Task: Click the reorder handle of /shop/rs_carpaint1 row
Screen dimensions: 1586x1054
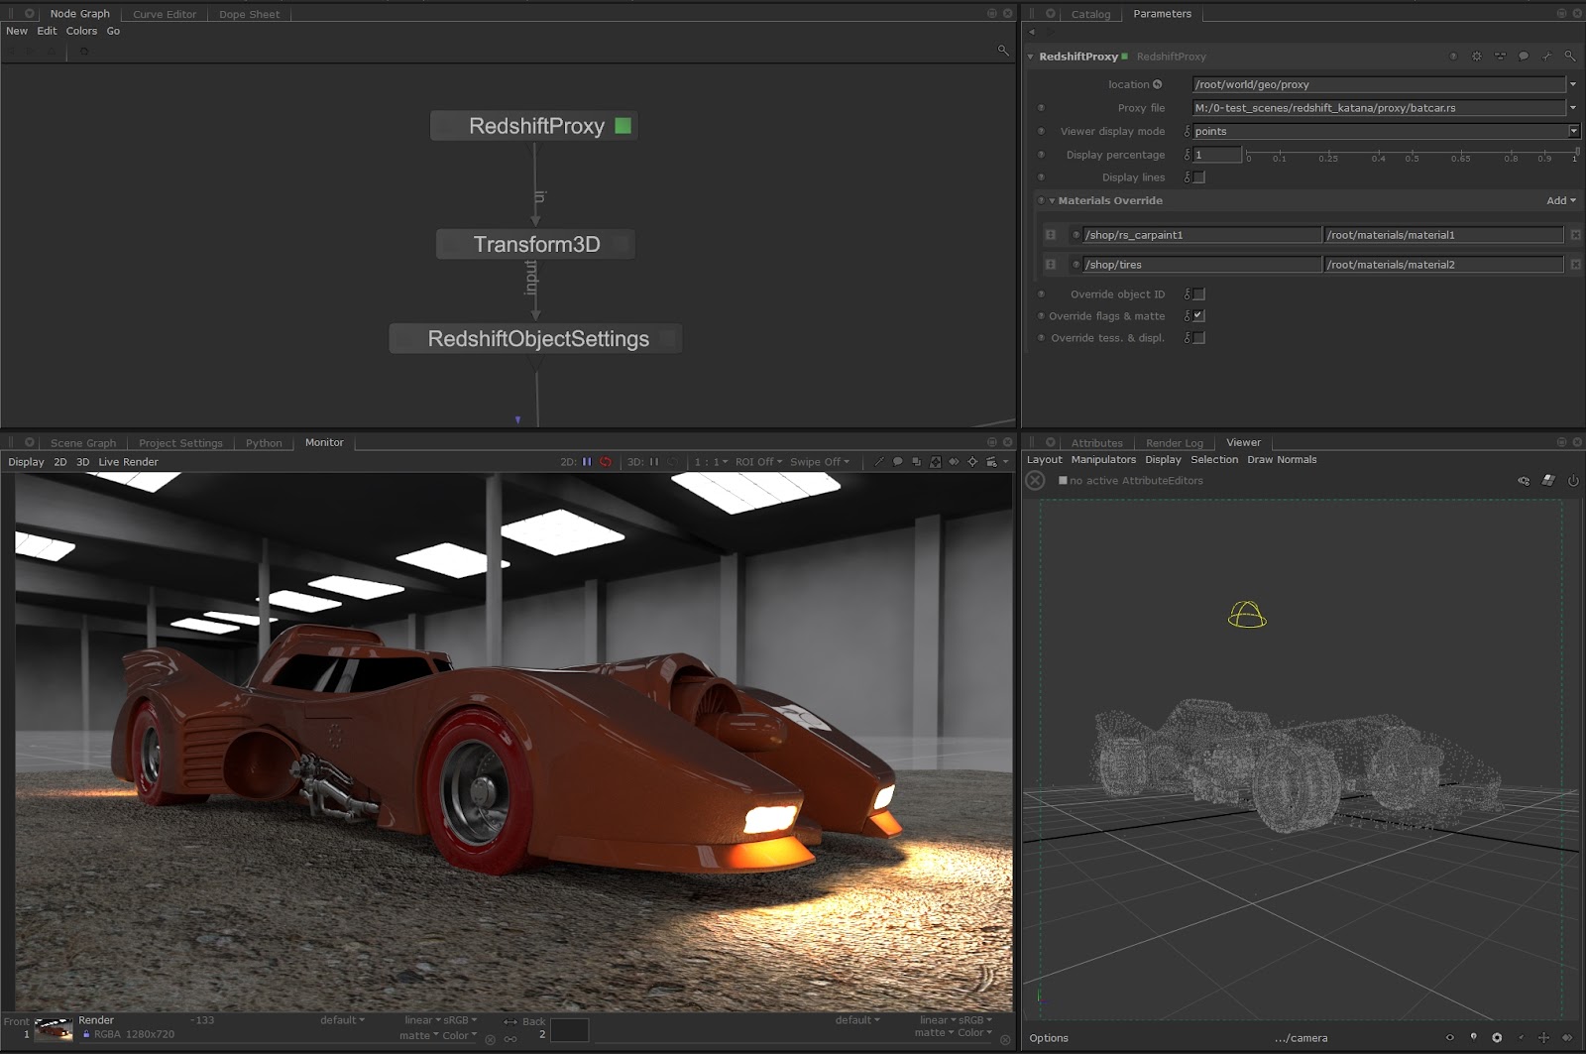Action: (1051, 235)
